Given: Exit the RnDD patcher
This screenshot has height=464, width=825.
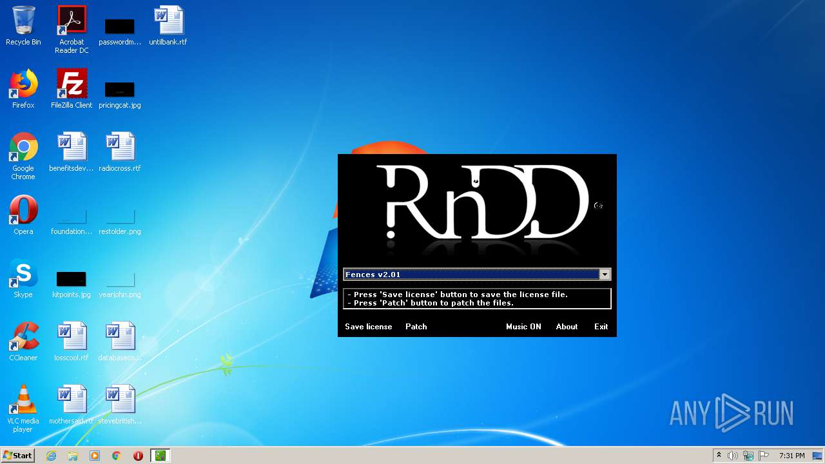Looking at the screenshot, I should tap(601, 327).
